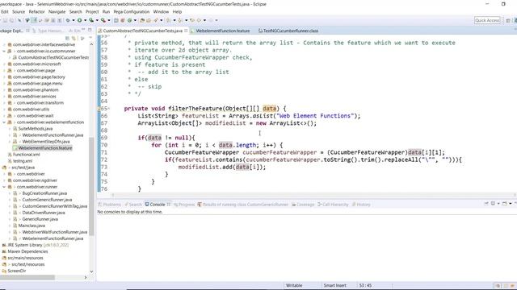
Task: Click the Smart Insert status bar entry
Action: 334,285
